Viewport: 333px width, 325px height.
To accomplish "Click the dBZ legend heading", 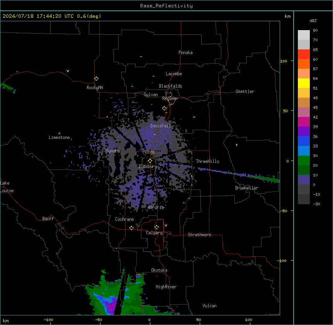I will [313, 20].
